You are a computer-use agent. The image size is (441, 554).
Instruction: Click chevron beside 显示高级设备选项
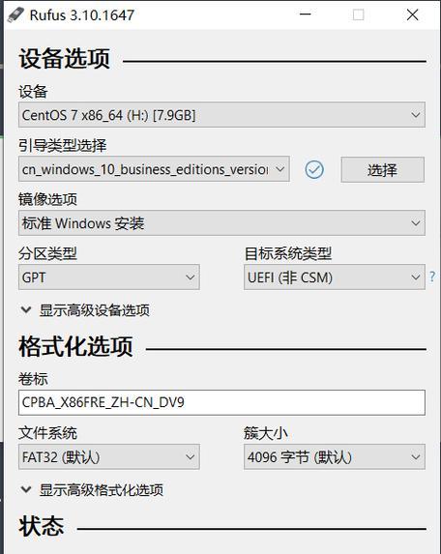(x=26, y=309)
